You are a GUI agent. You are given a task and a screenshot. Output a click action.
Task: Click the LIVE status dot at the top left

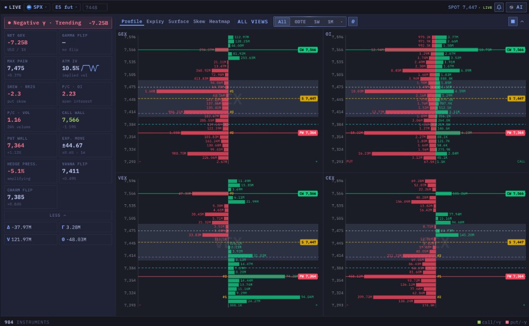6,7
